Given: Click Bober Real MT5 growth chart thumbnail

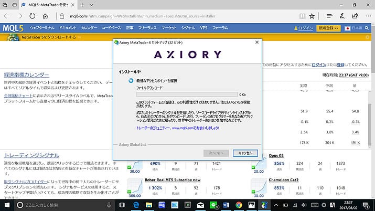Looking at the screenshot, I should pyautogui.click(x=135, y=186).
